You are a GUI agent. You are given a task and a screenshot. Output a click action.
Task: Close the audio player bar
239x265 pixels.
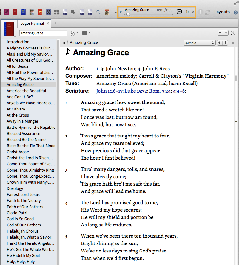click(x=193, y=12)
